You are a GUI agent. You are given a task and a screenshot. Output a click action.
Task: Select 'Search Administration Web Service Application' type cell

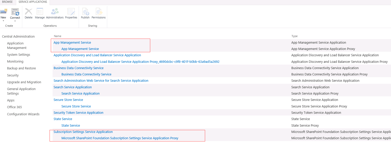tap(325, 80)
